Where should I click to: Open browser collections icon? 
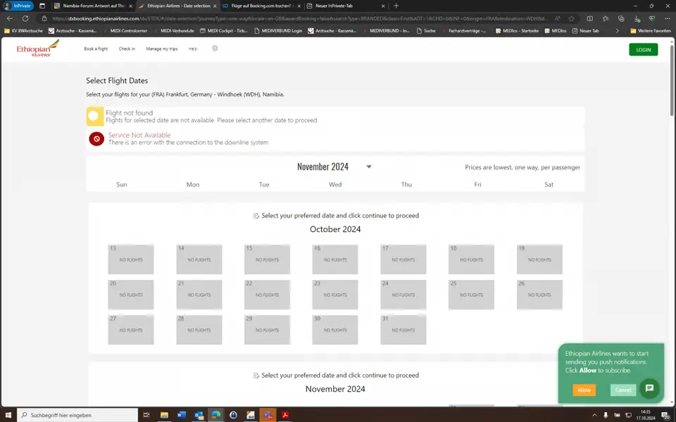coord(621,18)
